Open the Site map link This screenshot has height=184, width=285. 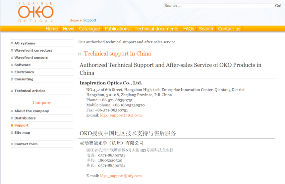(22, 133)
